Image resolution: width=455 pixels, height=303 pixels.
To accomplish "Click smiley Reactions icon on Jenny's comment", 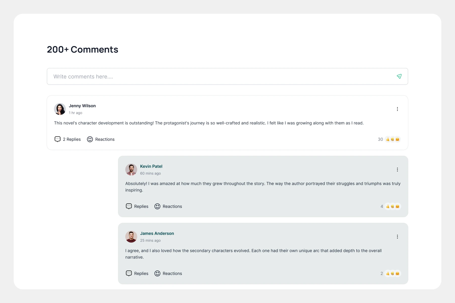I will point(90,139).
